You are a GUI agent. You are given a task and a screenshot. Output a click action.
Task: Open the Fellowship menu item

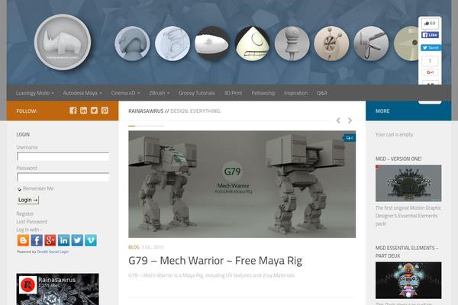(263, 93)
